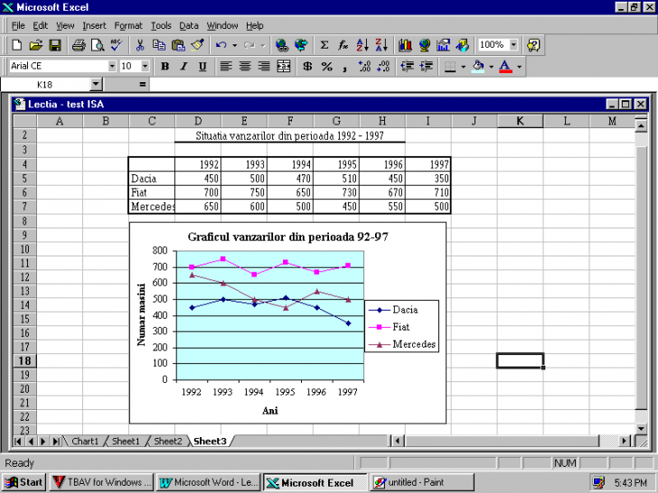This screenshot has height=493, width=658.
Task: Open the Format menu
Action: point(128,26)
